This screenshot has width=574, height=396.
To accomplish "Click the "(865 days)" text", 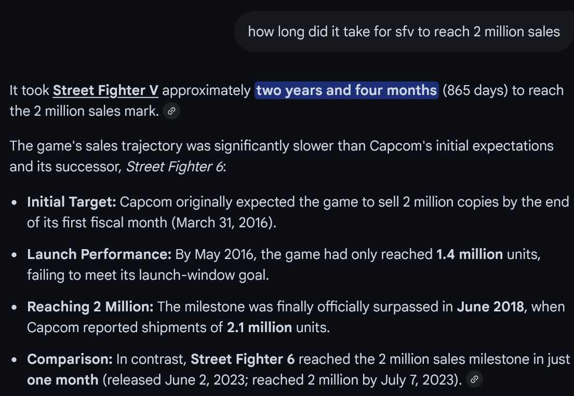I will 475,90.
